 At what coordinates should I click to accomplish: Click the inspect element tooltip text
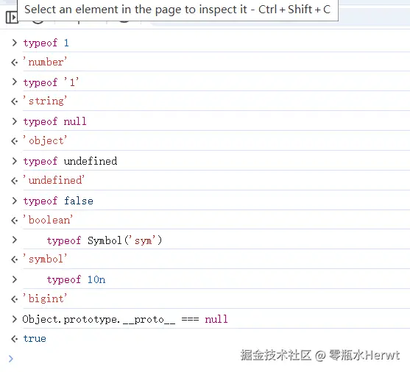click(x=177, y=10)
